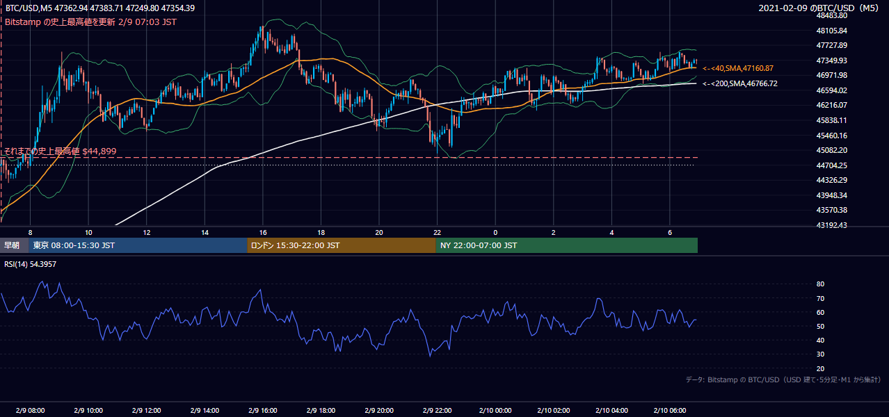Click RSI axis level 20
This screenshot has height=417, width=889.
click(x=820, y=368)
